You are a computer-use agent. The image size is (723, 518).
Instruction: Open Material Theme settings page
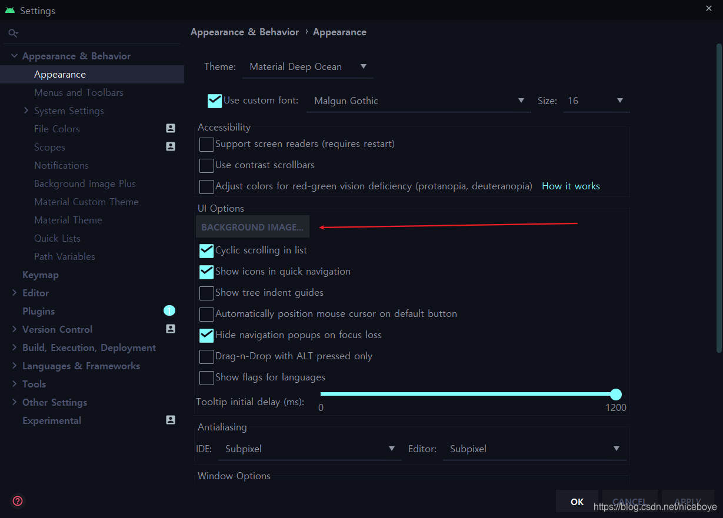68,220
